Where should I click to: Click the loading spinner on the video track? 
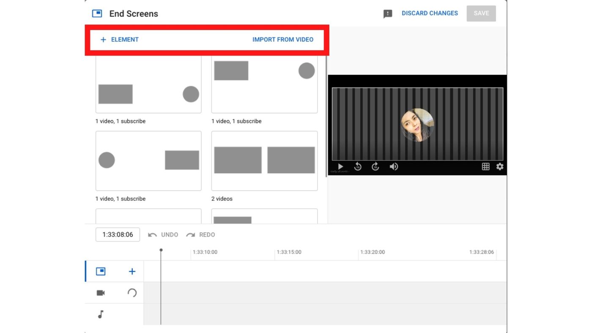132,292
